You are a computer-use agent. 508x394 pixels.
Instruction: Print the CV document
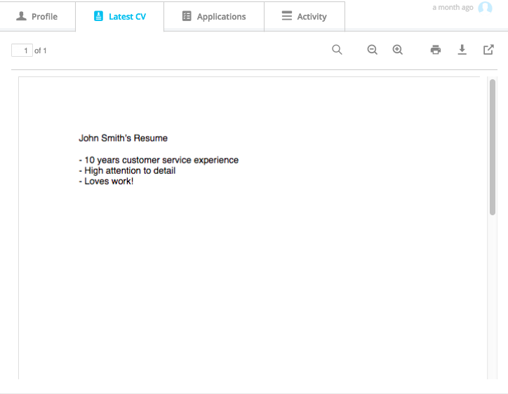pos(436,50)
